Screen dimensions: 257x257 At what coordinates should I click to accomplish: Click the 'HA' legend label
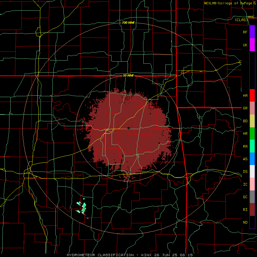click(x=245, y=95)
